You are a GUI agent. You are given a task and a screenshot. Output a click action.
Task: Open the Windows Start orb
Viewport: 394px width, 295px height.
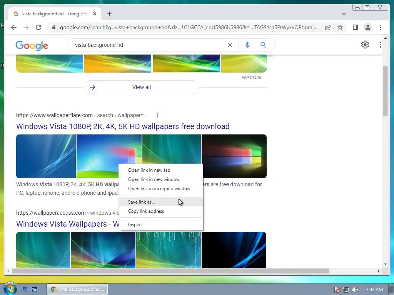click(10, 288)
